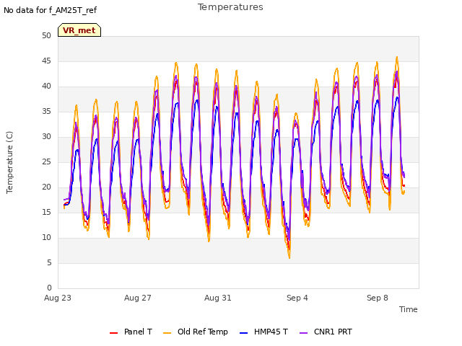Click the 45 y-axis tick label
462x346 pixels.
click(46, 61)
